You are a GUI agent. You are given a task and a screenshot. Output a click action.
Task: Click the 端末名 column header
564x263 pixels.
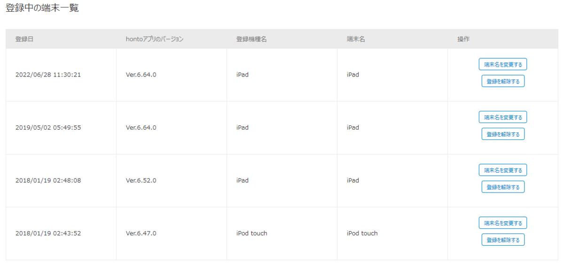[x=356, y=39]
